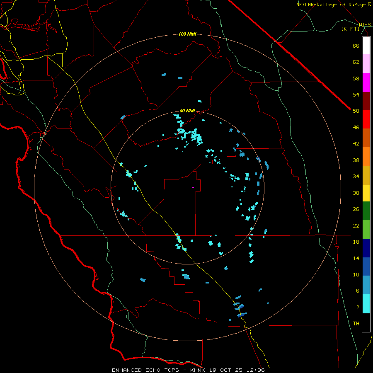Click the 22 legend value
The height and width of the screenshot is (373, 373).
click(356, 225)
